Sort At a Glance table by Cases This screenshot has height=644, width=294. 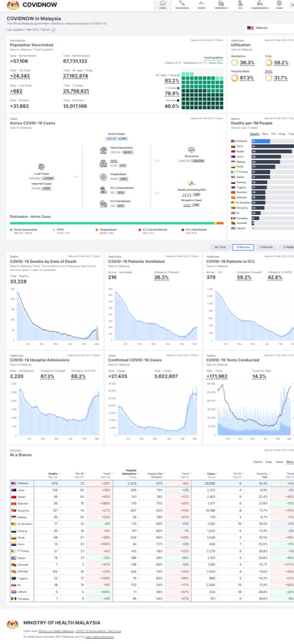pos(212,475)
